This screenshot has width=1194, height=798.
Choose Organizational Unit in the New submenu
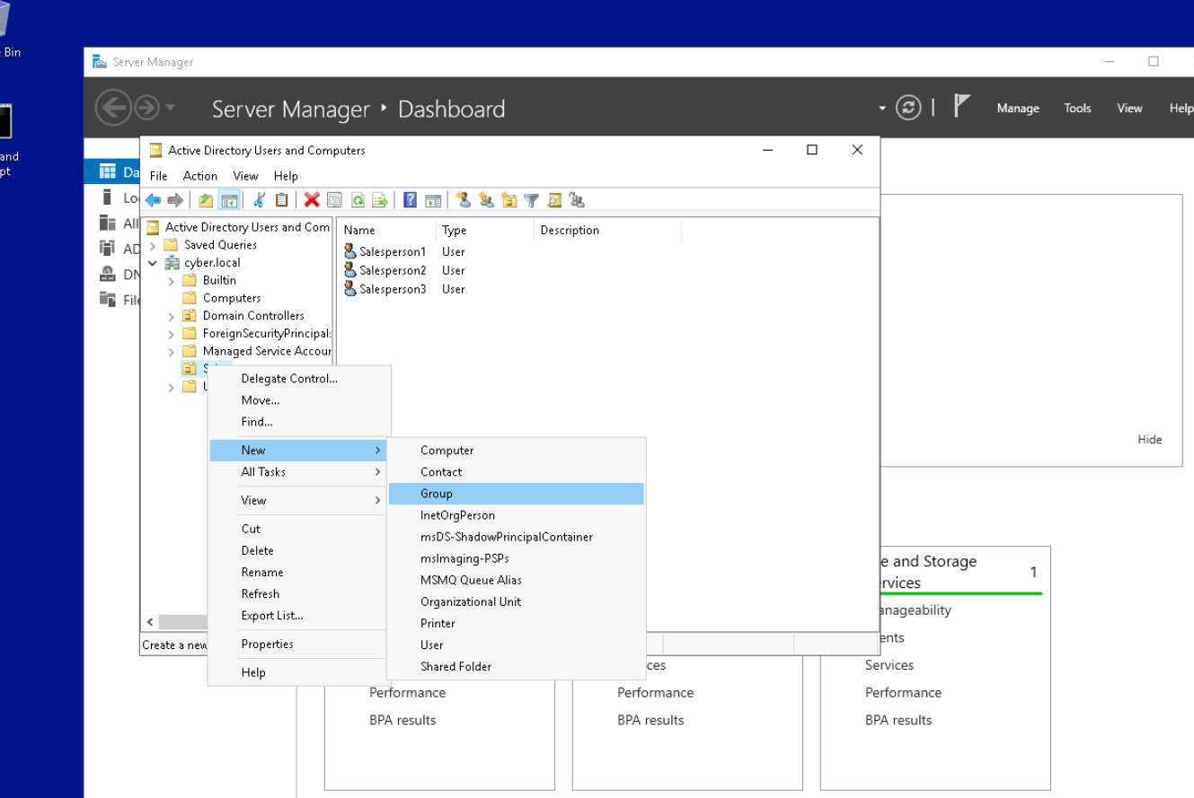point(517,601)
